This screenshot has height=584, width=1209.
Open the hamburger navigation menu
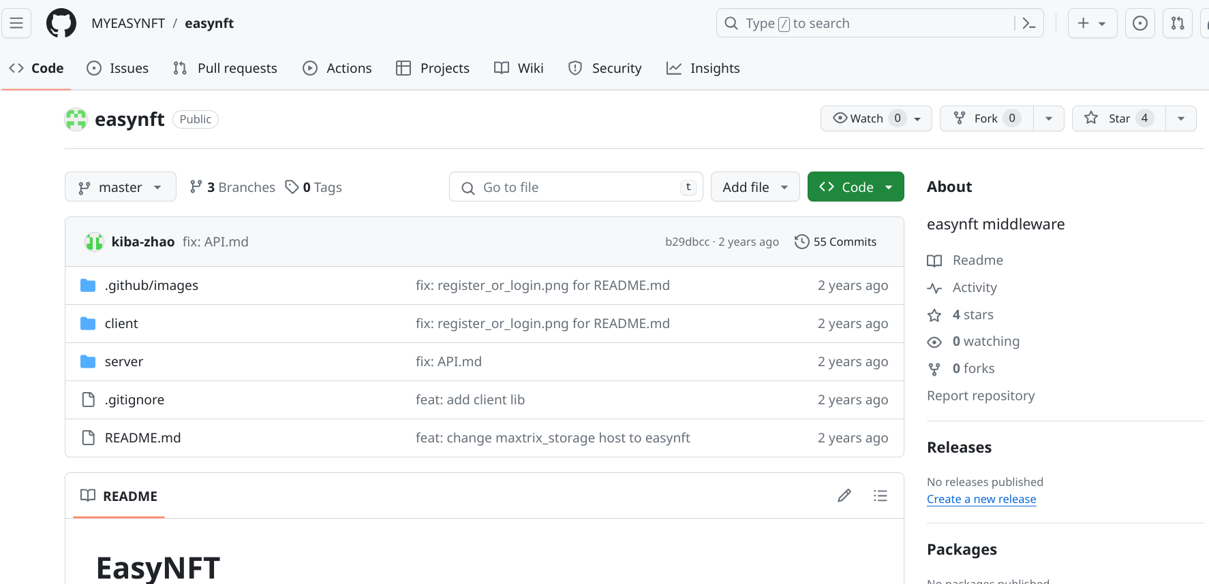click(16, 23)
